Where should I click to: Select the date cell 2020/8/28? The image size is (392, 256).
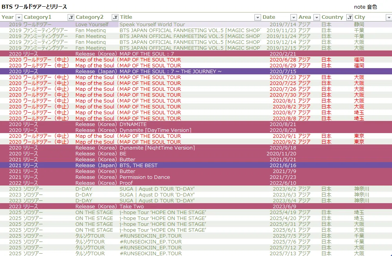[283, 130]
